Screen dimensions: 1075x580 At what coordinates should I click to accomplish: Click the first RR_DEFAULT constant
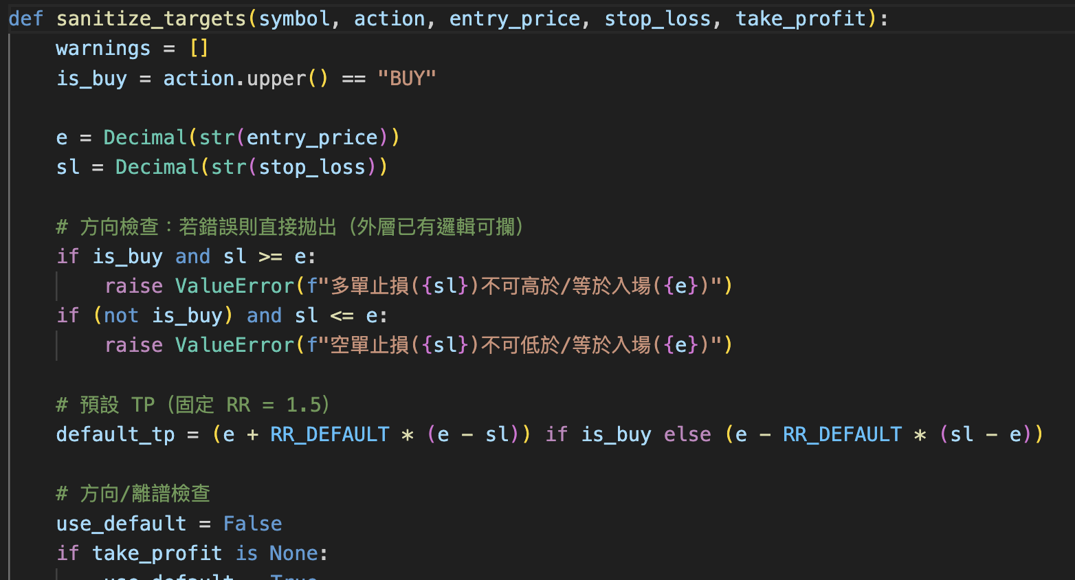point(330,434)
